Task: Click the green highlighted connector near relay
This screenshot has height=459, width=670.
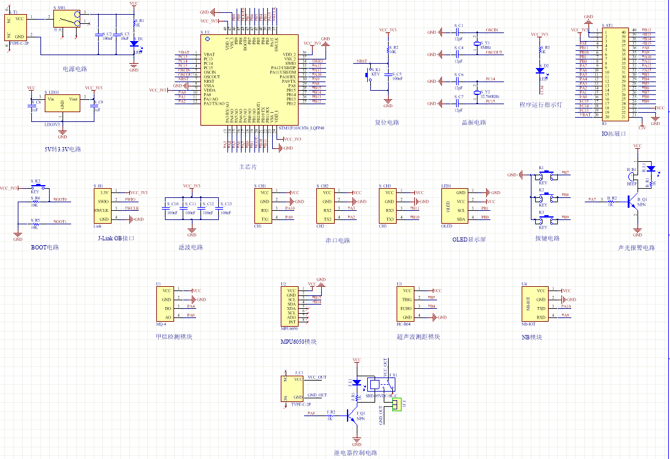Action: click(x=397, y=404)
